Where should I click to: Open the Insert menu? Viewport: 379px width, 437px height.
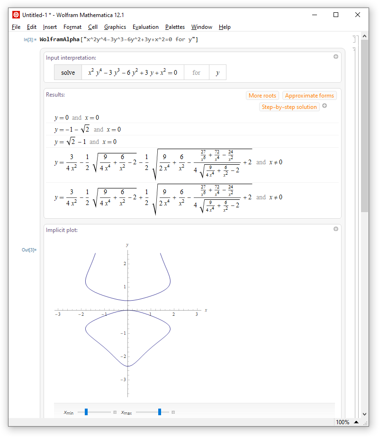[50, 27]
